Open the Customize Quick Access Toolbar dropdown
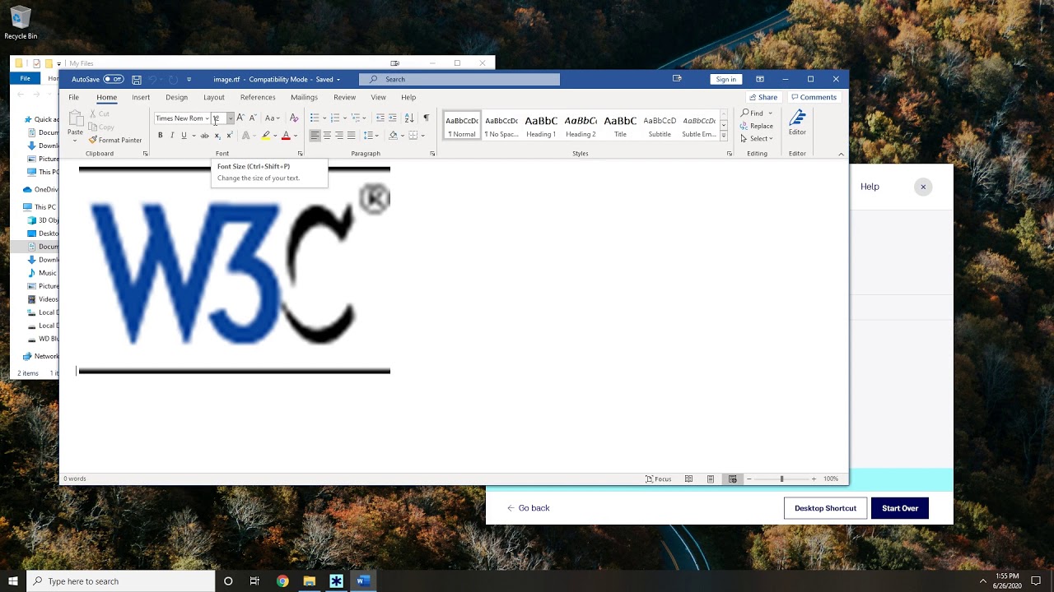Screen dimensions: 1054x592 (189, 80)
